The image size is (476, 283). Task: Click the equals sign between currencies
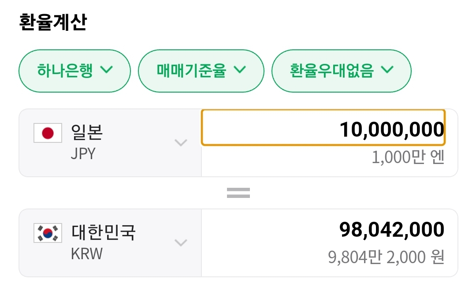(238, 192)
